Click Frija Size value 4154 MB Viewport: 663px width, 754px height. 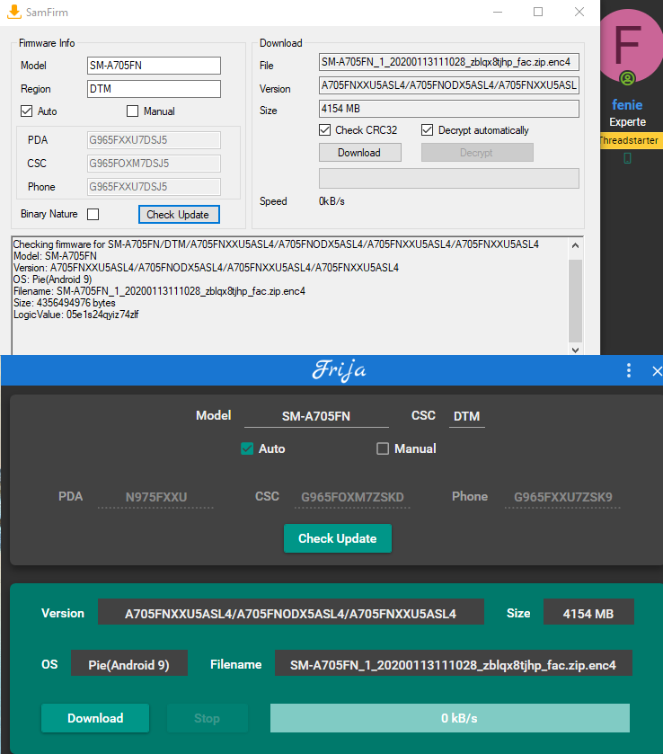(x=588, y=613)
